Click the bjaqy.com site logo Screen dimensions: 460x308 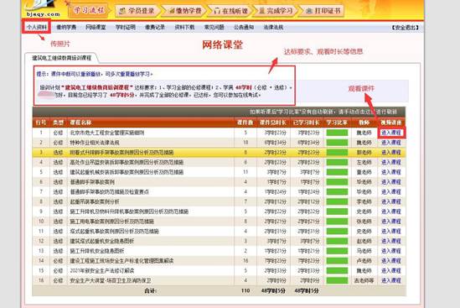(44, 9)
